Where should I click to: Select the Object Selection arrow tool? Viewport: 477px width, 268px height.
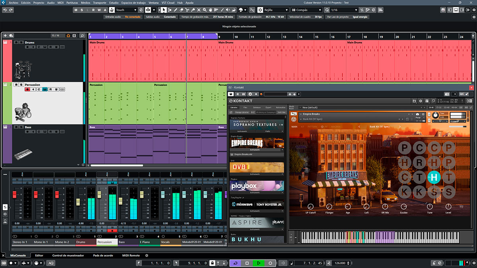point(163,9)
